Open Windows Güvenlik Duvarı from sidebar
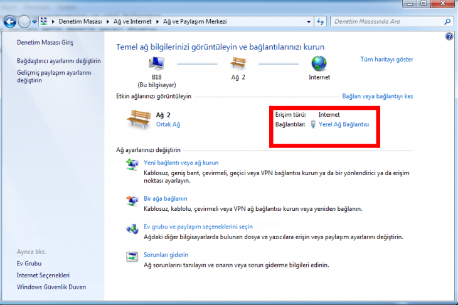 [51, 287]
